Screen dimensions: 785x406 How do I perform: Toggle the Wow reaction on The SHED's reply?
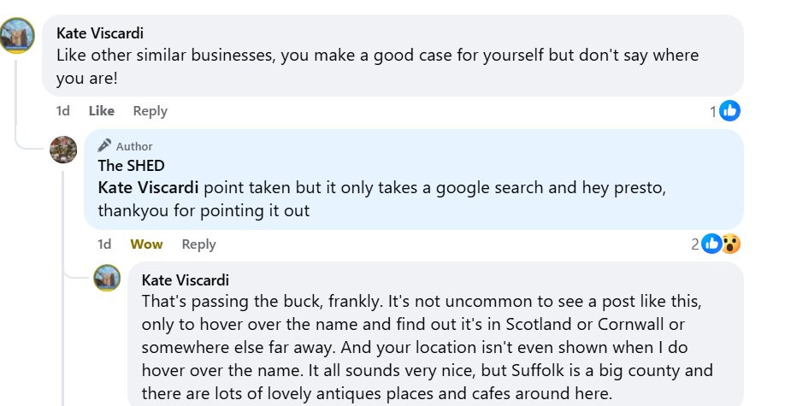[146, 244]
